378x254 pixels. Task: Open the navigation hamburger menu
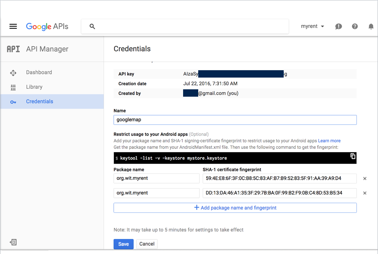(13, 26)
